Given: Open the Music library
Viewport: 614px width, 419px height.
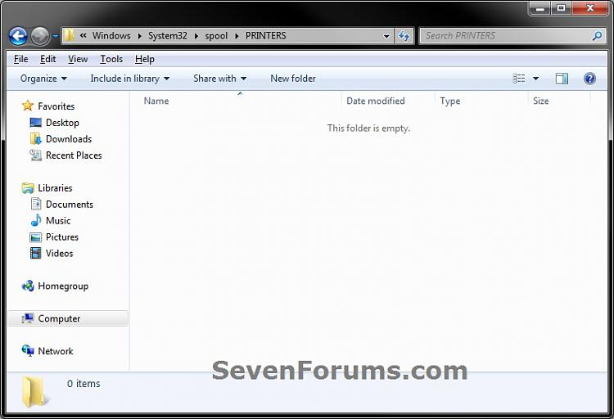Looking at the screenshot, I should tap(58, 221).
